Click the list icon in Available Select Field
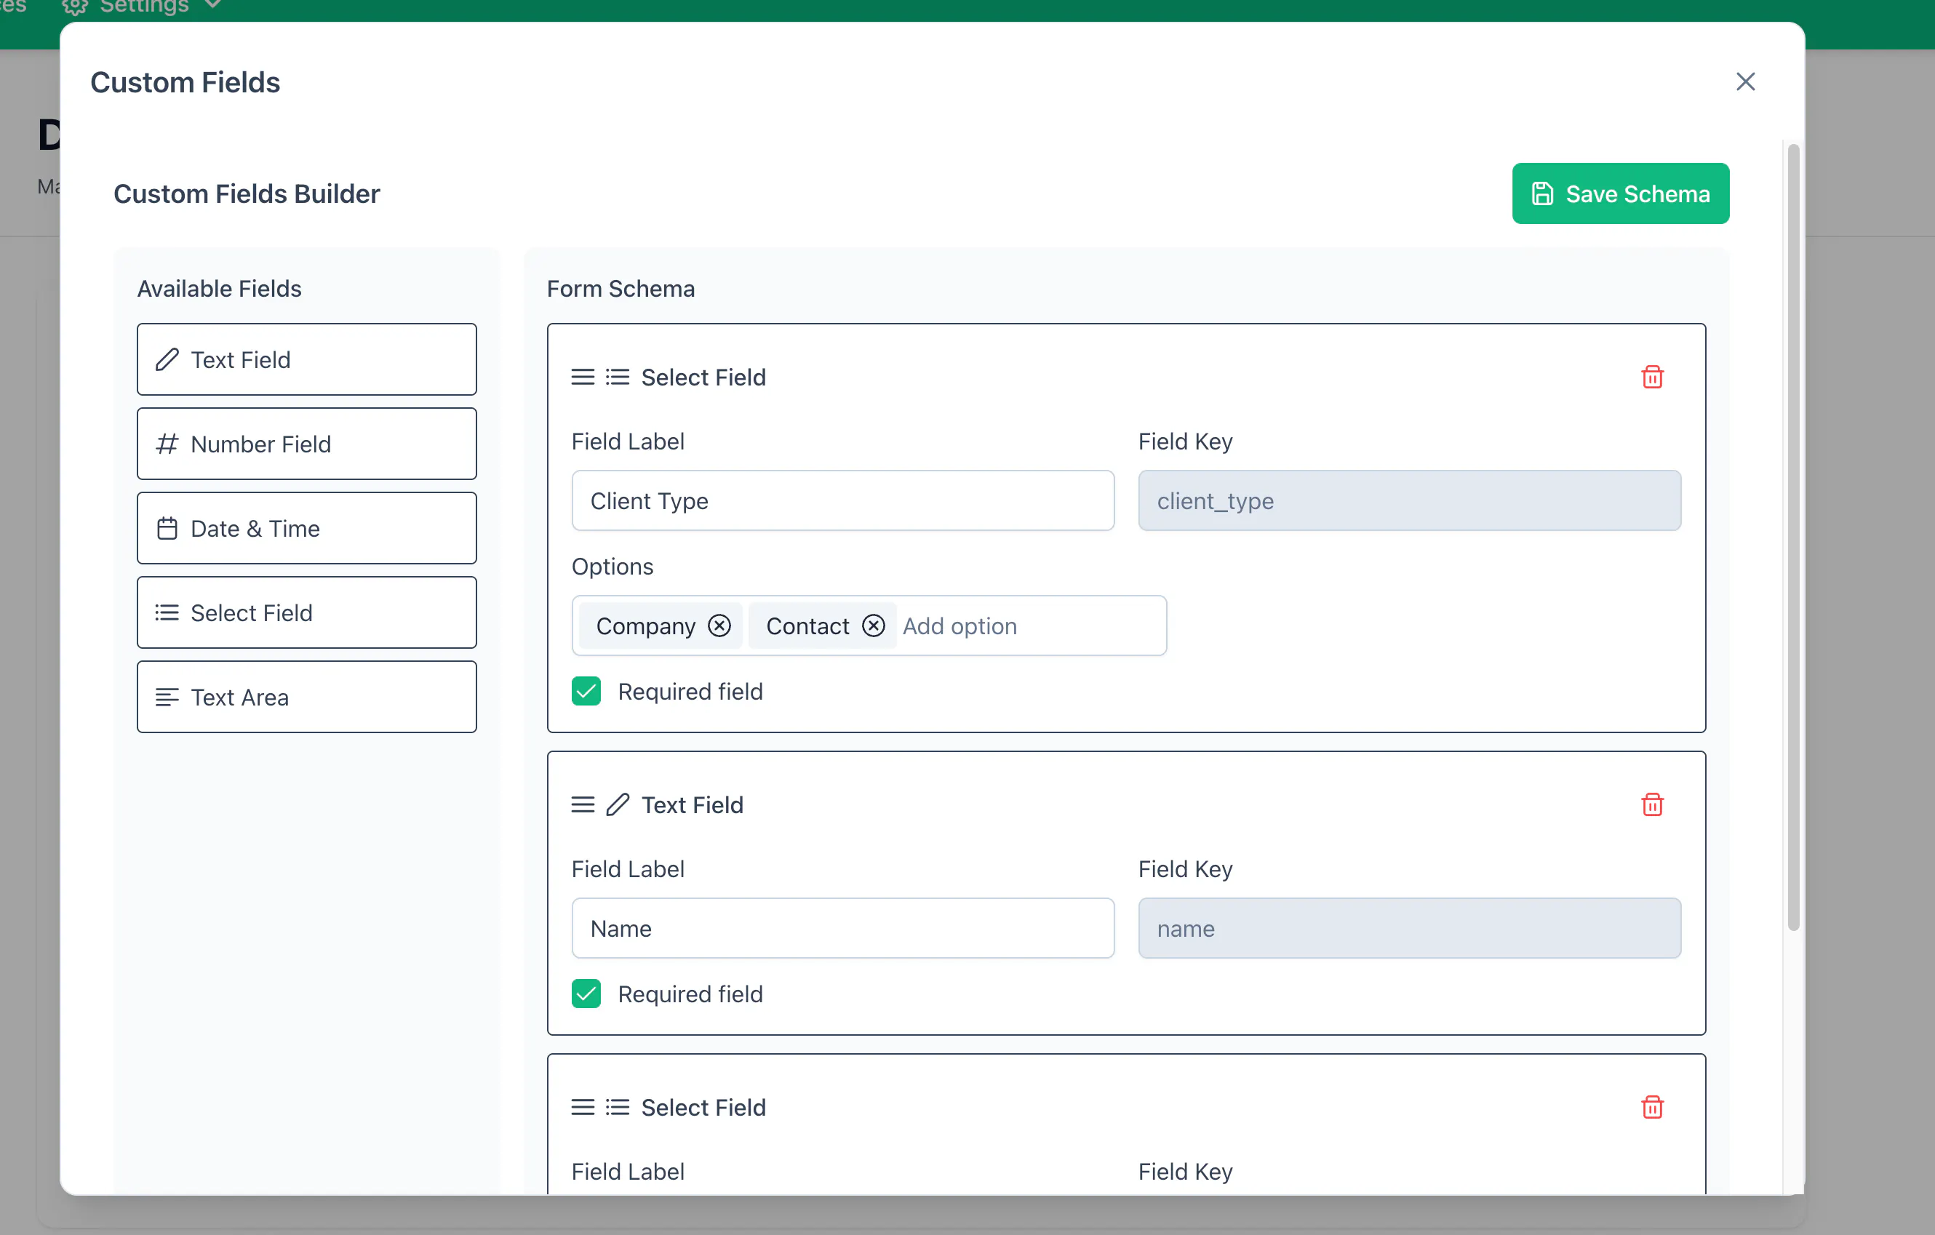The height and width of the screenshot is (1235, 1935). (167, 612)
